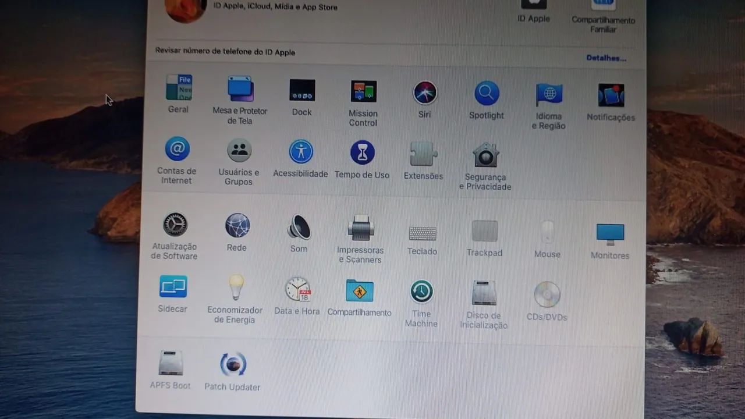This screenshot has height=419, width=745.
Task: Open Sidecar preferences
Action: pos(172,286)
